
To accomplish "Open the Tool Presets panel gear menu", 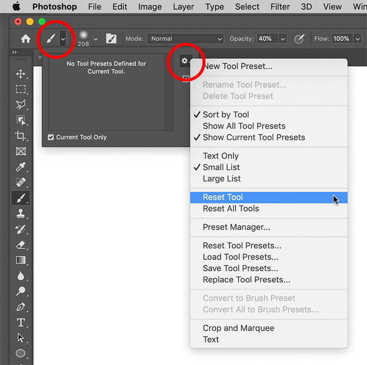I will (185, 60).
